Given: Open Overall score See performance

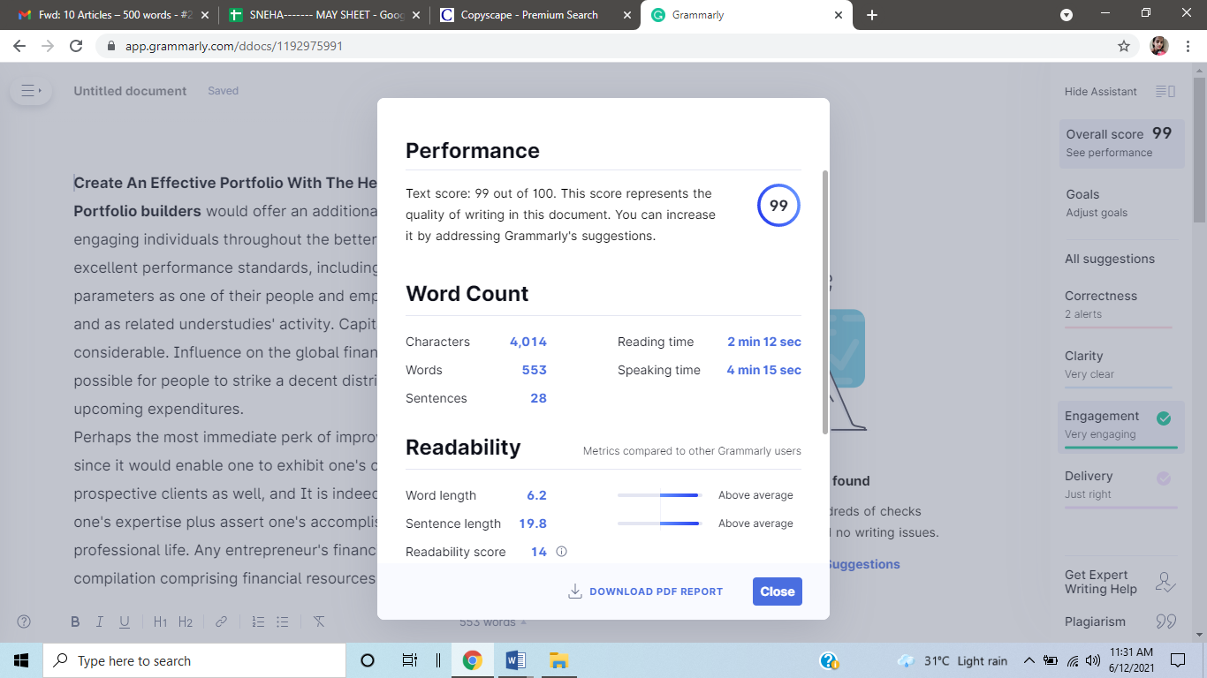Looking at the screenshot, I should tap(1122, 143).
